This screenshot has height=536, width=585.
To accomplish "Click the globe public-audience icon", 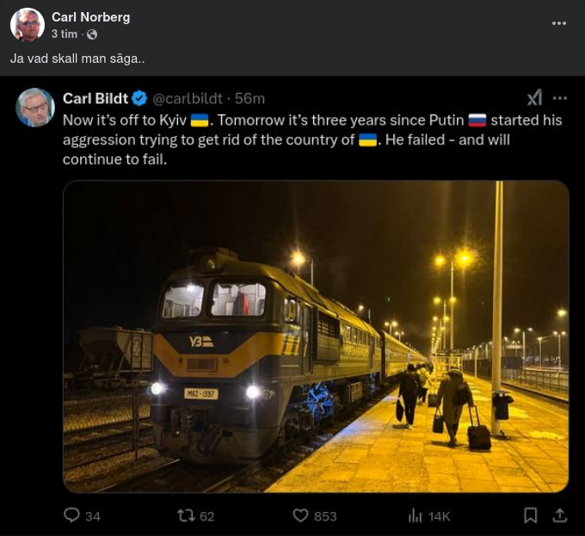I will [x=92, y=34].
